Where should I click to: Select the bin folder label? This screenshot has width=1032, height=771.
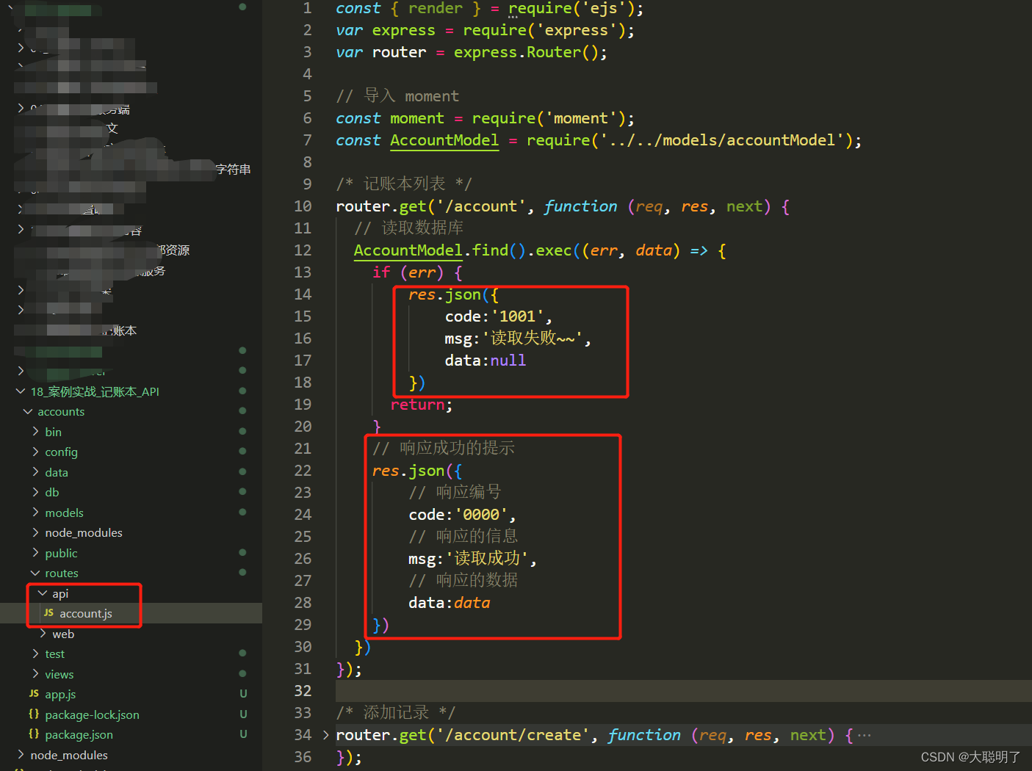point(53,432)
